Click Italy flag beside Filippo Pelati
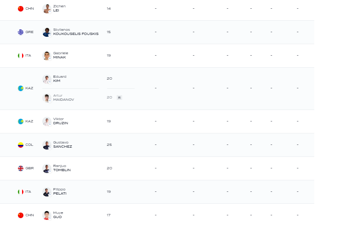 click(x=21, y=192)
